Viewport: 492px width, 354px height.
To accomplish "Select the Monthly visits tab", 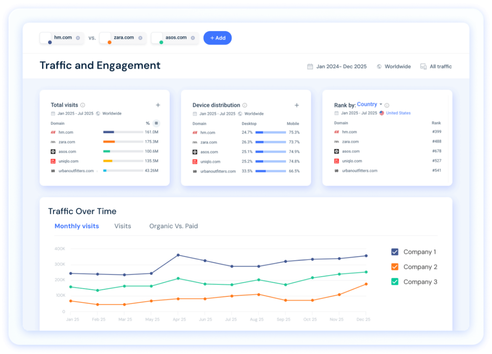I will tap(77, 226).
